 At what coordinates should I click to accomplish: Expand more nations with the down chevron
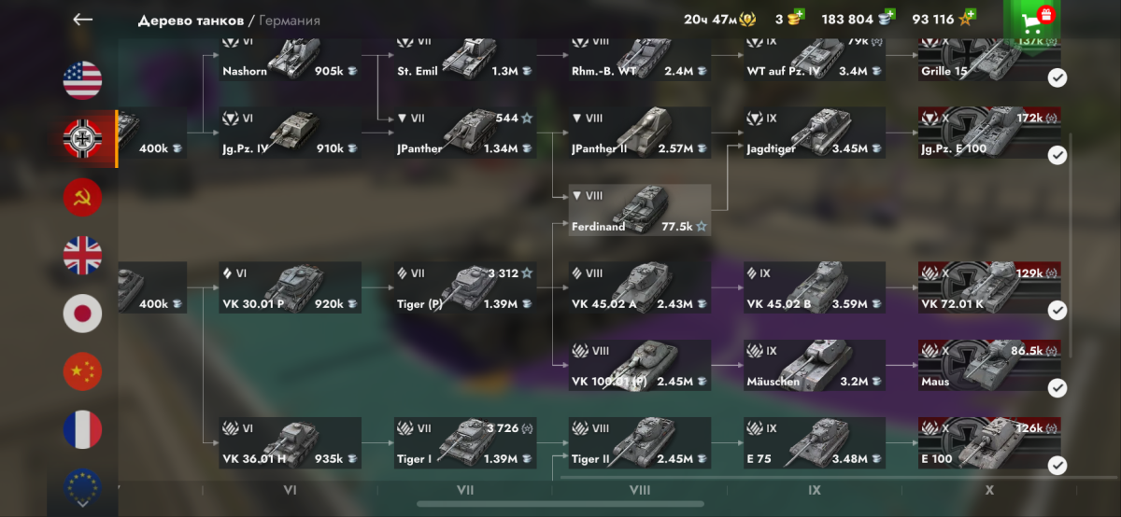pos(82,502)
